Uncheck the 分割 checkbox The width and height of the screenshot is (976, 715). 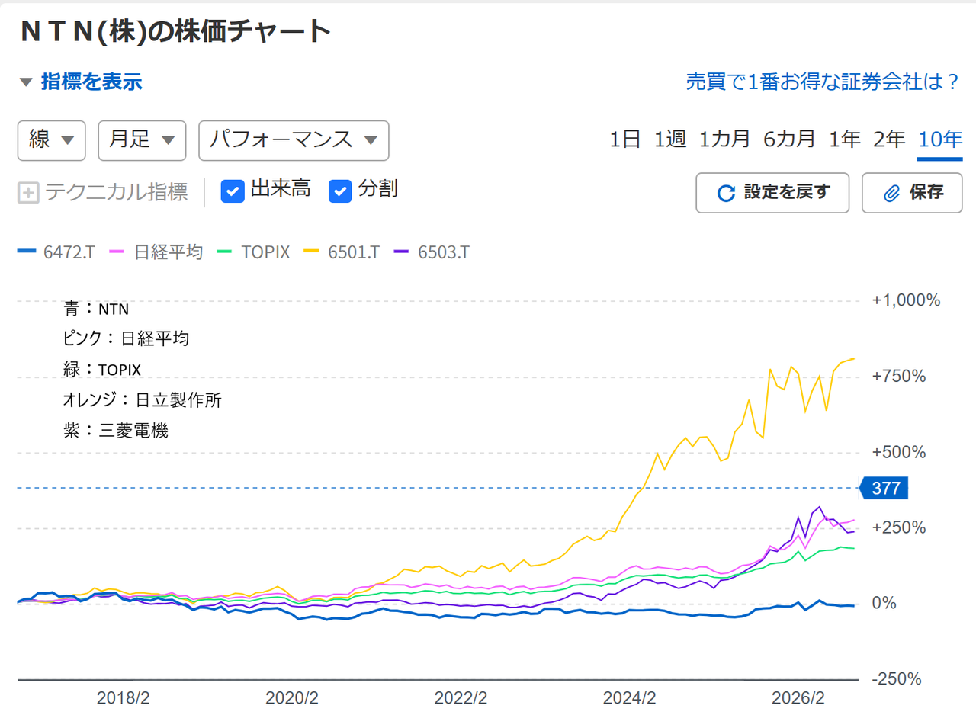(340, 191)
